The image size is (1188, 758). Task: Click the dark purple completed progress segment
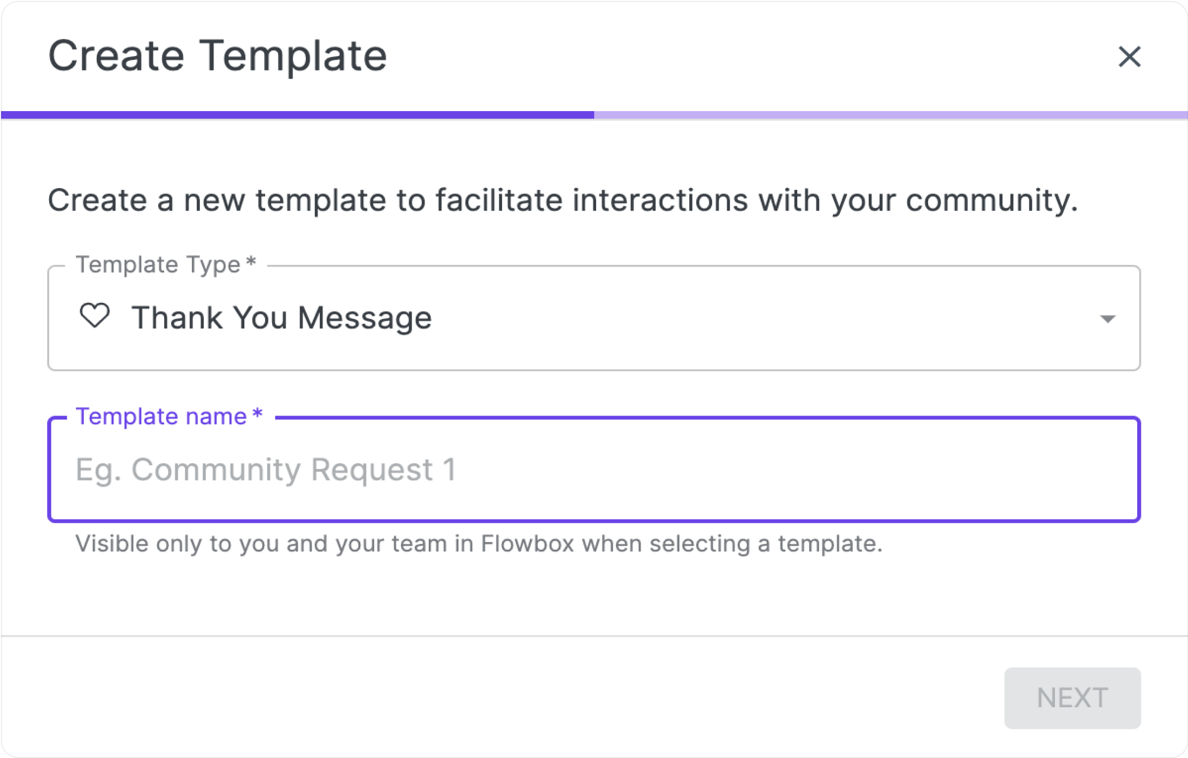(297, 115)
